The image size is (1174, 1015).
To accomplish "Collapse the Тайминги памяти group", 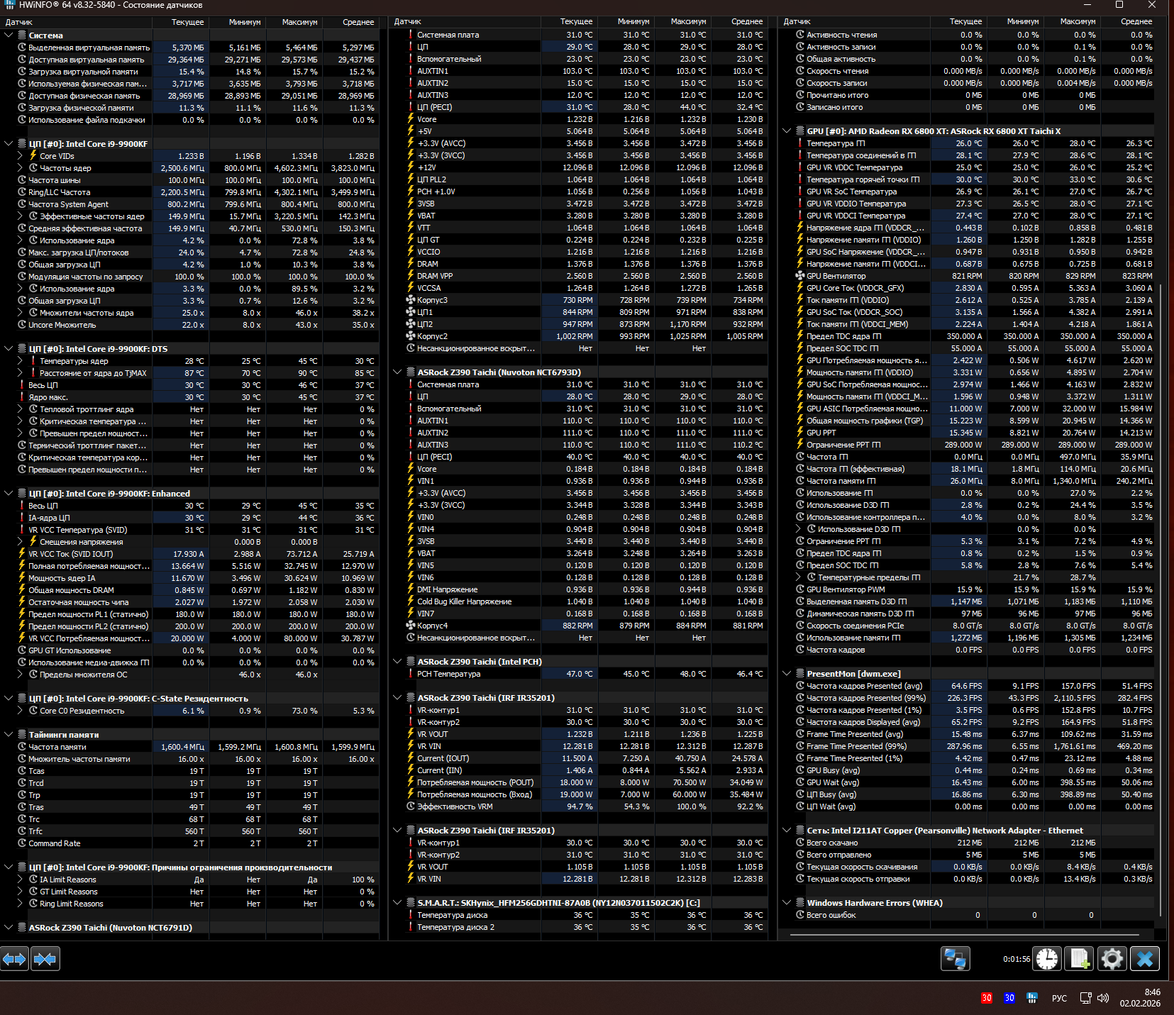I will point(9,735).
